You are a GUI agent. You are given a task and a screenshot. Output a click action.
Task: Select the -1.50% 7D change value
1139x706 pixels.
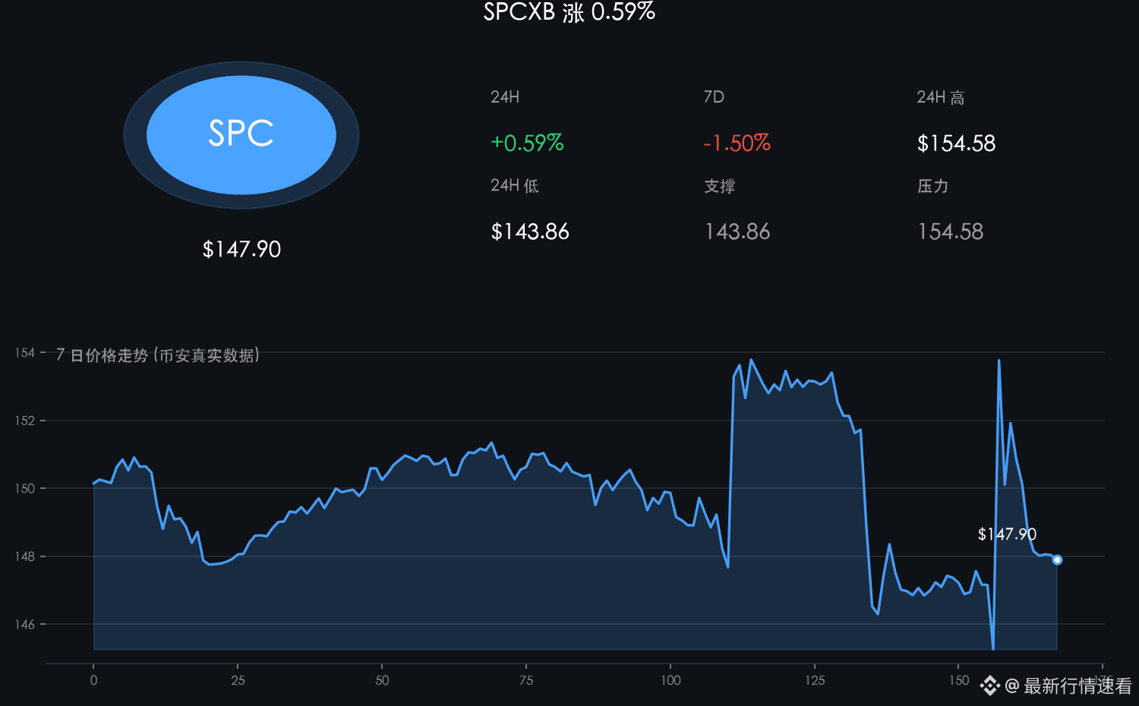(x=737, y=143)
